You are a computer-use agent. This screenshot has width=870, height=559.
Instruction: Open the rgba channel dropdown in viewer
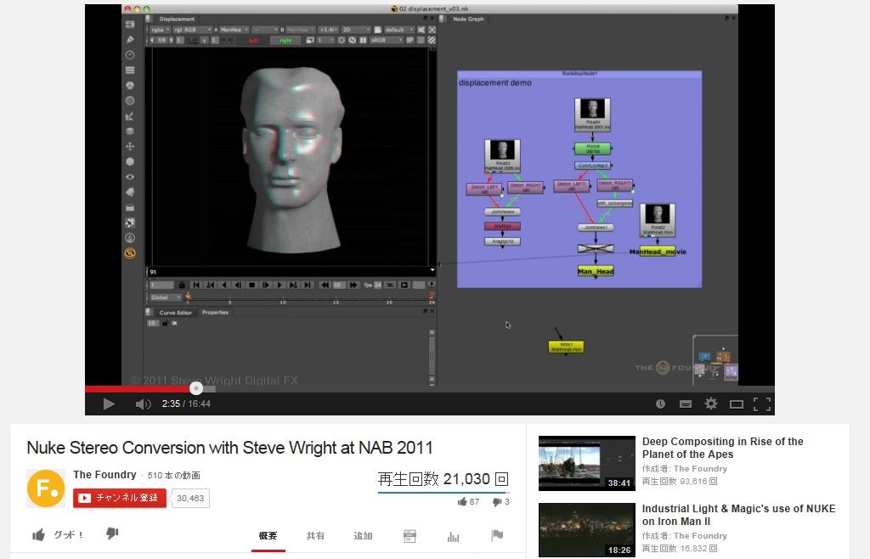[160, 30]
